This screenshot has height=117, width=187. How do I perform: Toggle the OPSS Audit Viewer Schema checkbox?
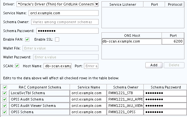click(x=5, y=106)
